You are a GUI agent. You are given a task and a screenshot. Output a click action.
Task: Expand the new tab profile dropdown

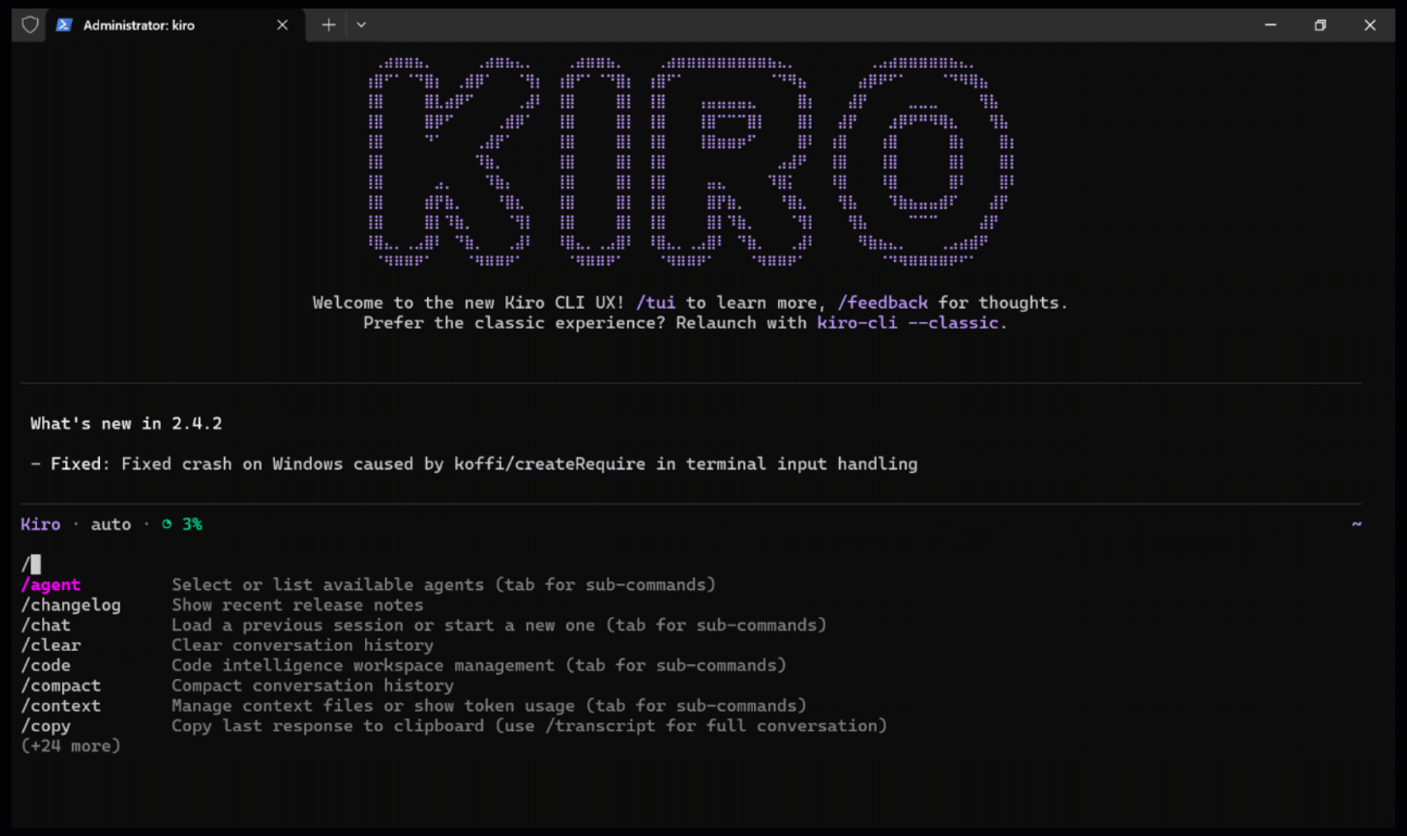tap(361, 25)
